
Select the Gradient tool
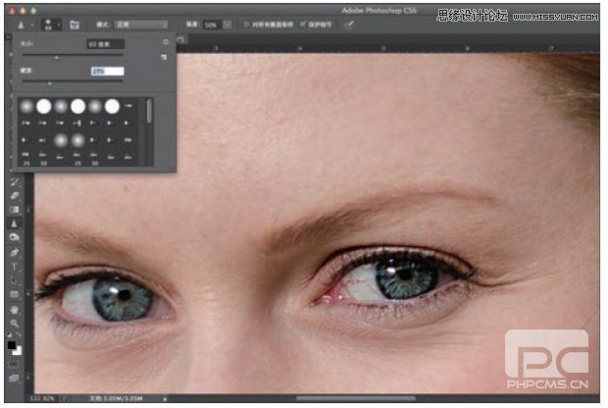pyautogui.click(x=15, y=210)
